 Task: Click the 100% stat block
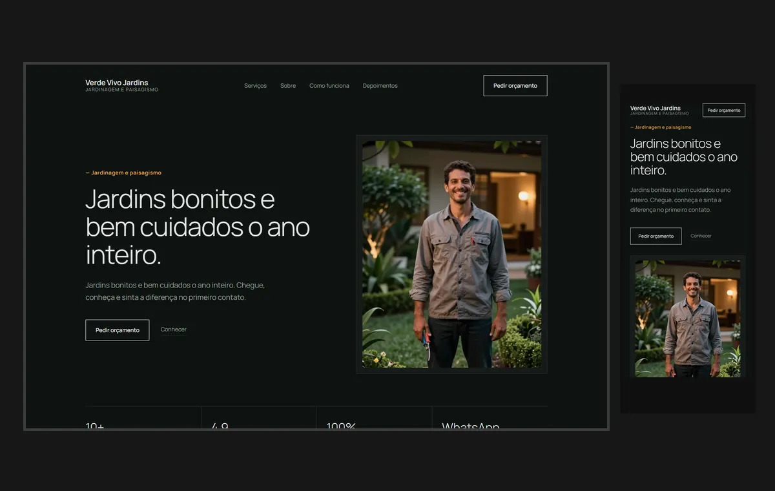click(x=375, y=418)
